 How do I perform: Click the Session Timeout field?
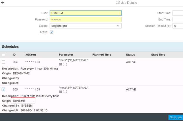[178, 26]
